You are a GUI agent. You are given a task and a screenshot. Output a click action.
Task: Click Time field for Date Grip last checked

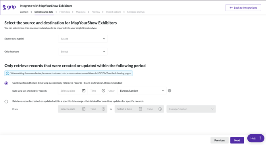tap(98, 90)
